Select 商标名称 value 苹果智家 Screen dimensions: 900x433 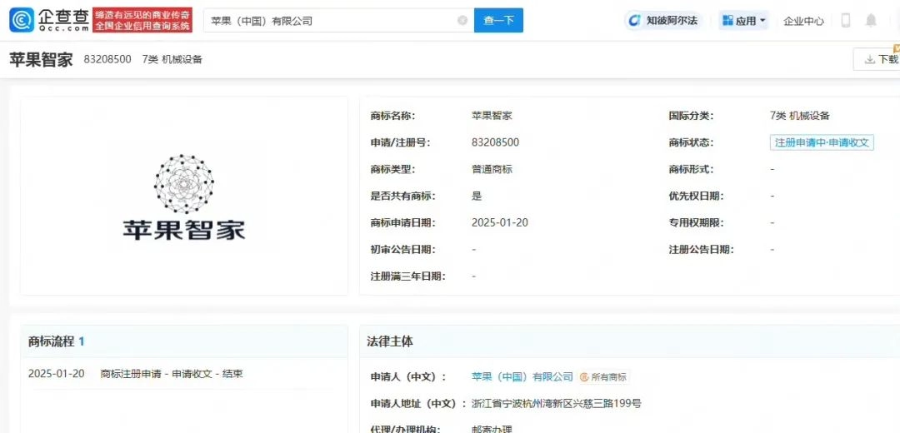pyautogui.click(x=492, y=116)
